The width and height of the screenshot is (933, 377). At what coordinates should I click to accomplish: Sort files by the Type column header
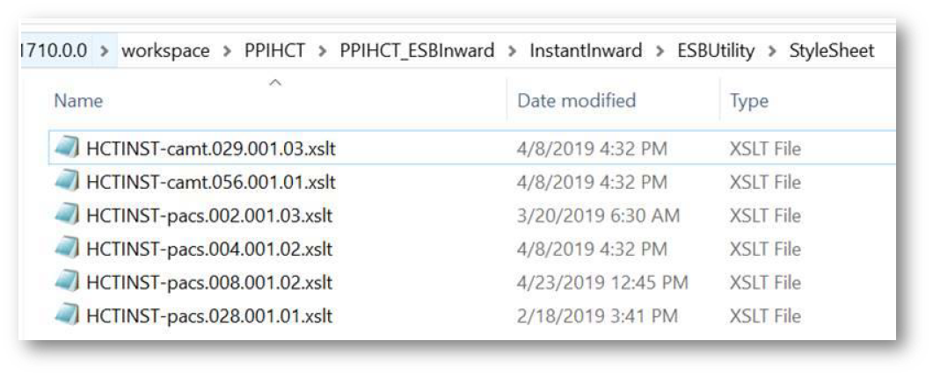coord(749,102)
